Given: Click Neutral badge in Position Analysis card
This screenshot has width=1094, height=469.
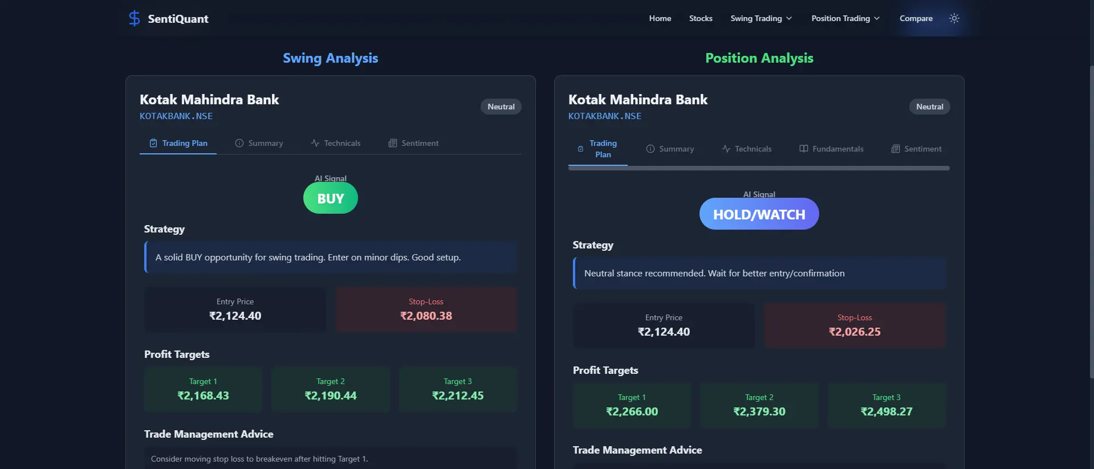Looking at the screenshot, I should coord(930,107).
